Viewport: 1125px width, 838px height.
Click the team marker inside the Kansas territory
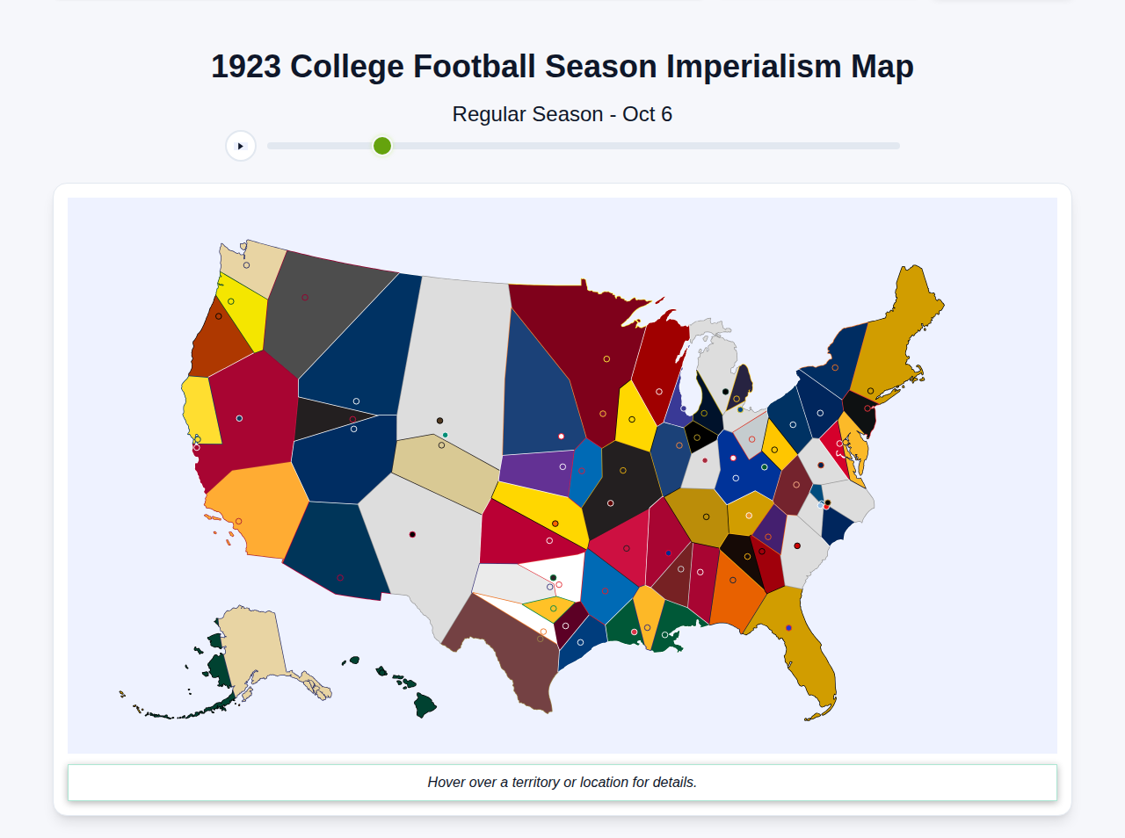(549, 539)
